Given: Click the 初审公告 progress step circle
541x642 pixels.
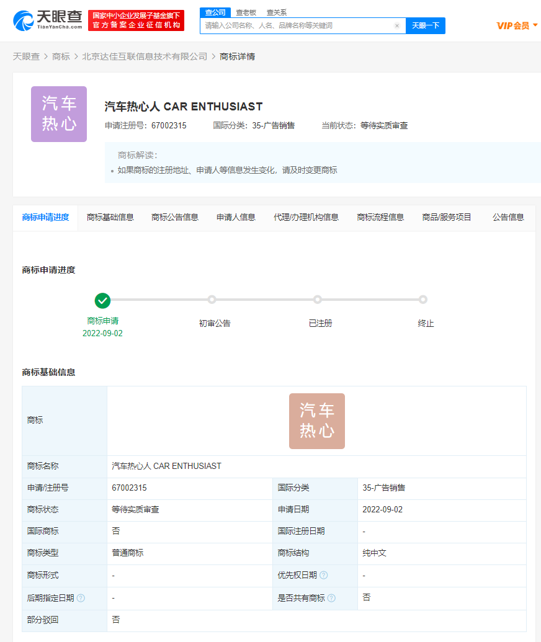Looking at the screenshot, I should [212, 300].
